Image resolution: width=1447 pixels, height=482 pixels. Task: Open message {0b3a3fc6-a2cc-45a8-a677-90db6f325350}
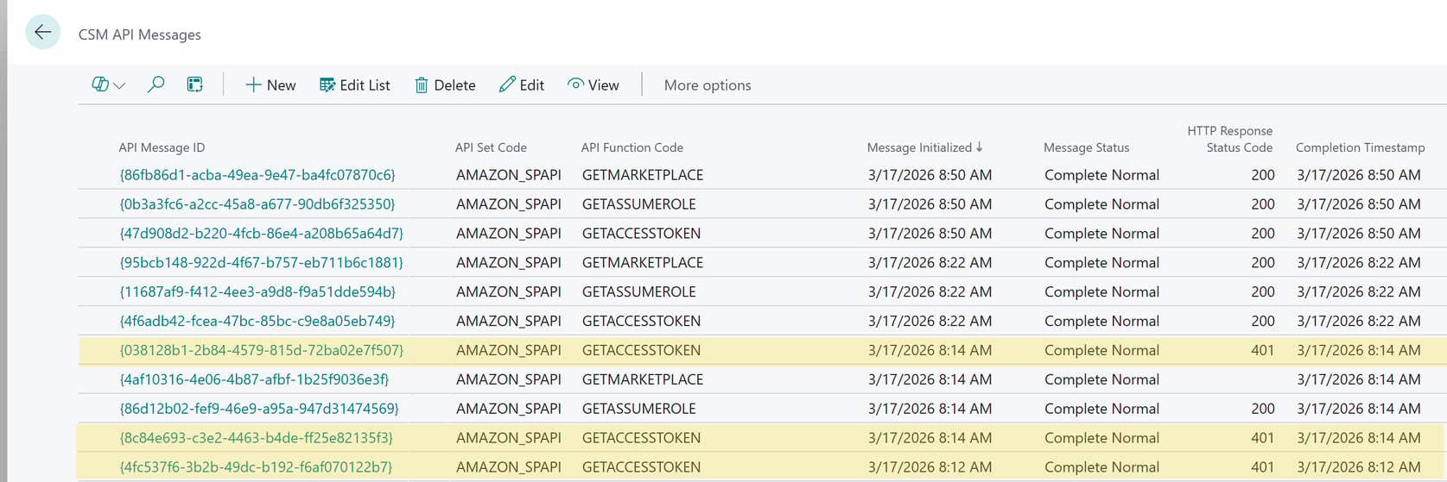coord(257,204)
